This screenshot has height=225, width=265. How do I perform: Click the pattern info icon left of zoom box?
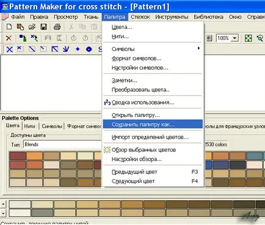point(209,38)
